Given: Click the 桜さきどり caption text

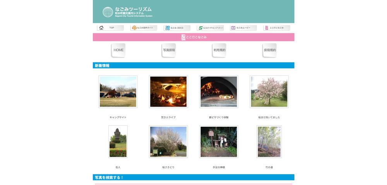Looking at the screenshot, I should tap(168, 168).
